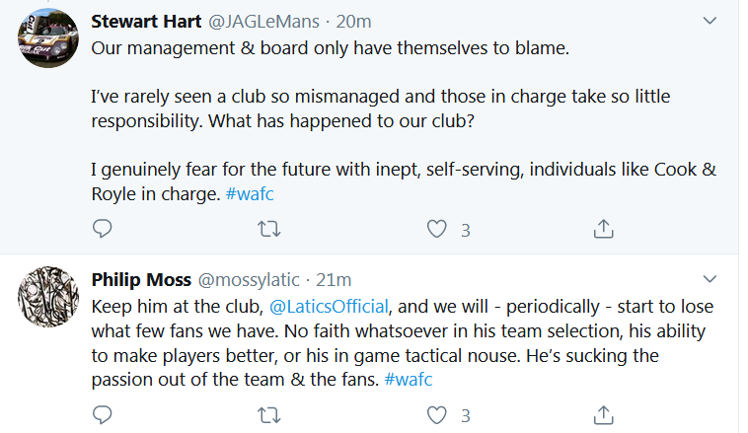Reply to Philip Moss's tweet
748x433 pixels.
(103, 414)
